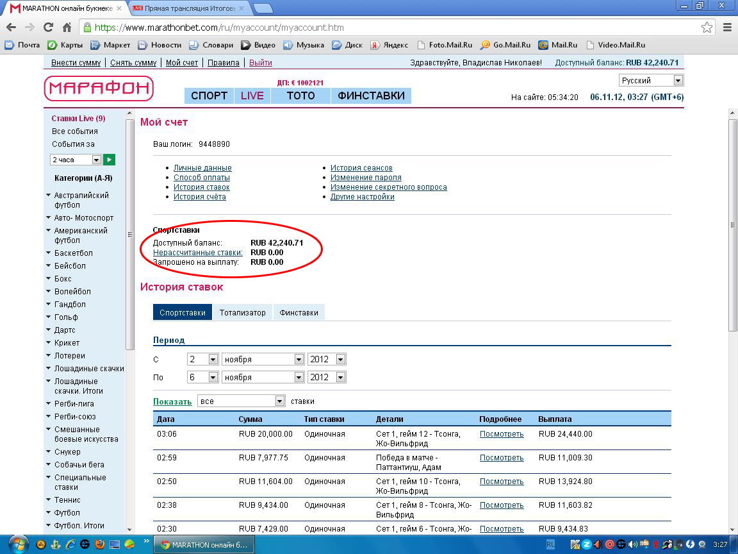Click the Выйти logout link
Viewport: 738px width, 554px height.
point(260,63)
